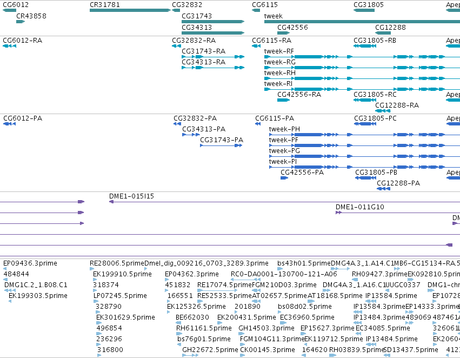The image size is (460, 358).
Task: Click EST RC0-DA0001-130700-121-A06
Action: (x=284, y=274)
